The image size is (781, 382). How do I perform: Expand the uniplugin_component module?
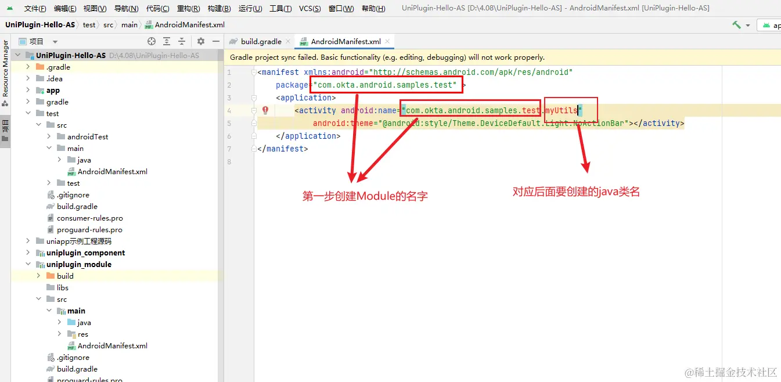(28, 253)
